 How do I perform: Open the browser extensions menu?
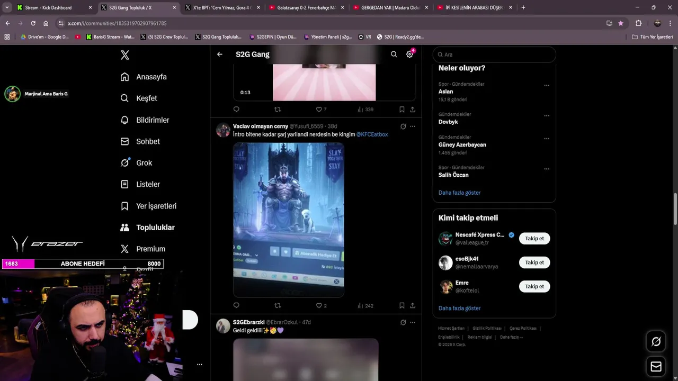pos(638,23)
